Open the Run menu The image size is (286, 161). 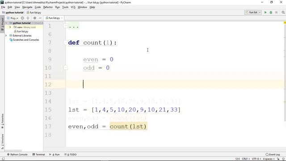coord(58,7)
